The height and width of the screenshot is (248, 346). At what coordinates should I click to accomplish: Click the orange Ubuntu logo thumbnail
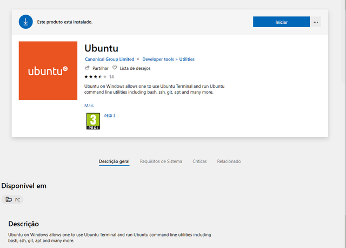[x=48, y=71]
